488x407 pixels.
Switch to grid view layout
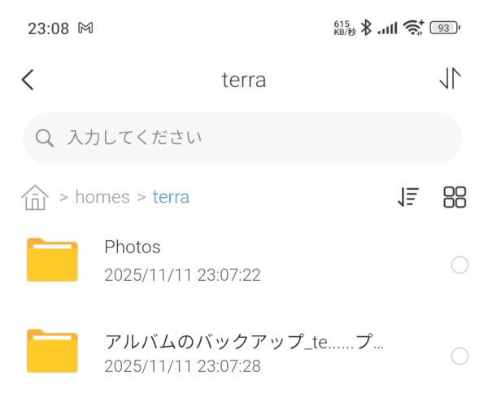[x=455, y=197]
